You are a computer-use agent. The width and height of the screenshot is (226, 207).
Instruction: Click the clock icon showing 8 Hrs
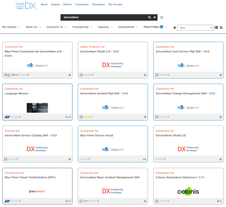point(81,201)
